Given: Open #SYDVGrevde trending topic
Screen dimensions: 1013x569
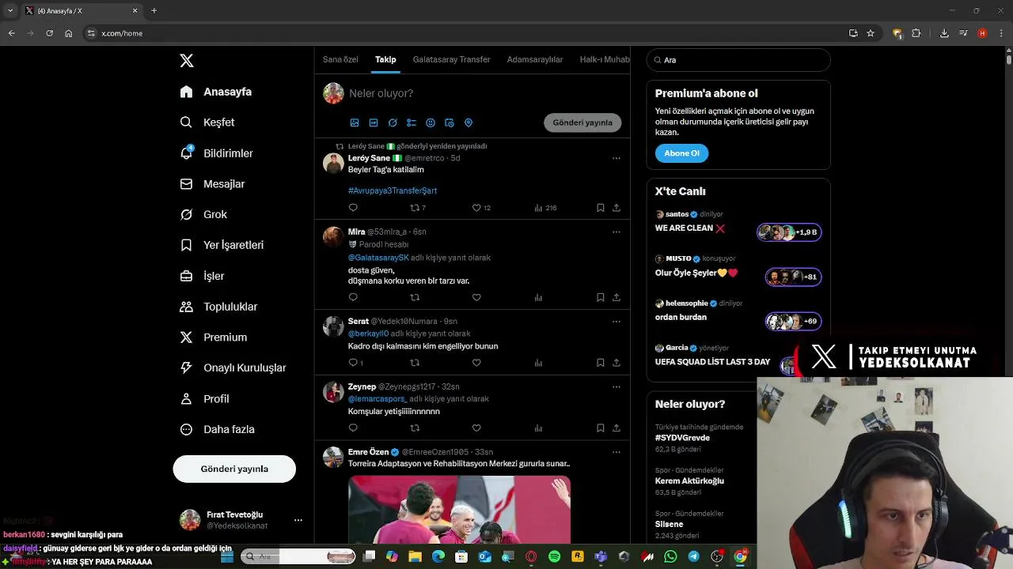Looking at the screenshot, I should click(x=682, y=438).
